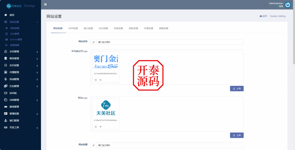Expand 管理设置 menu arrow
Viewport: 295px width, 150px height.
(x=37, y=114)
